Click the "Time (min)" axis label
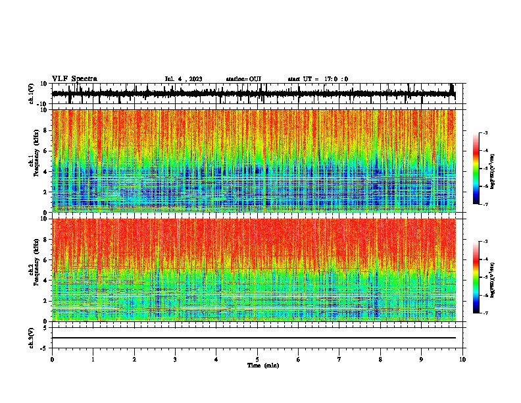Viewport: 521px width, 403px height. coord(263,365)
